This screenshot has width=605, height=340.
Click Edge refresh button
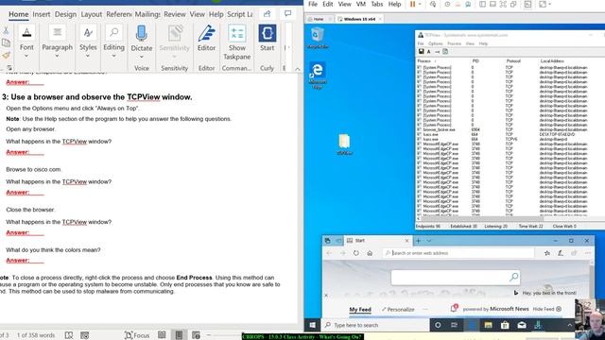pyautogui.click(x=356, y=253)
